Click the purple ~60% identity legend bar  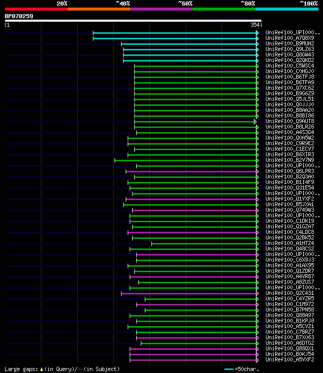point(161,9)
